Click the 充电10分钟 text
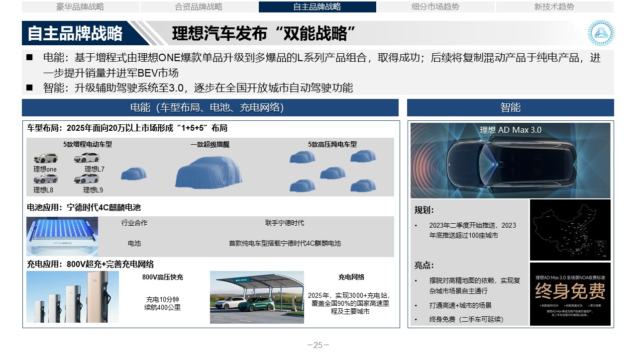The width and height of the screenshot is (637, 358). [x=162, y=299]
